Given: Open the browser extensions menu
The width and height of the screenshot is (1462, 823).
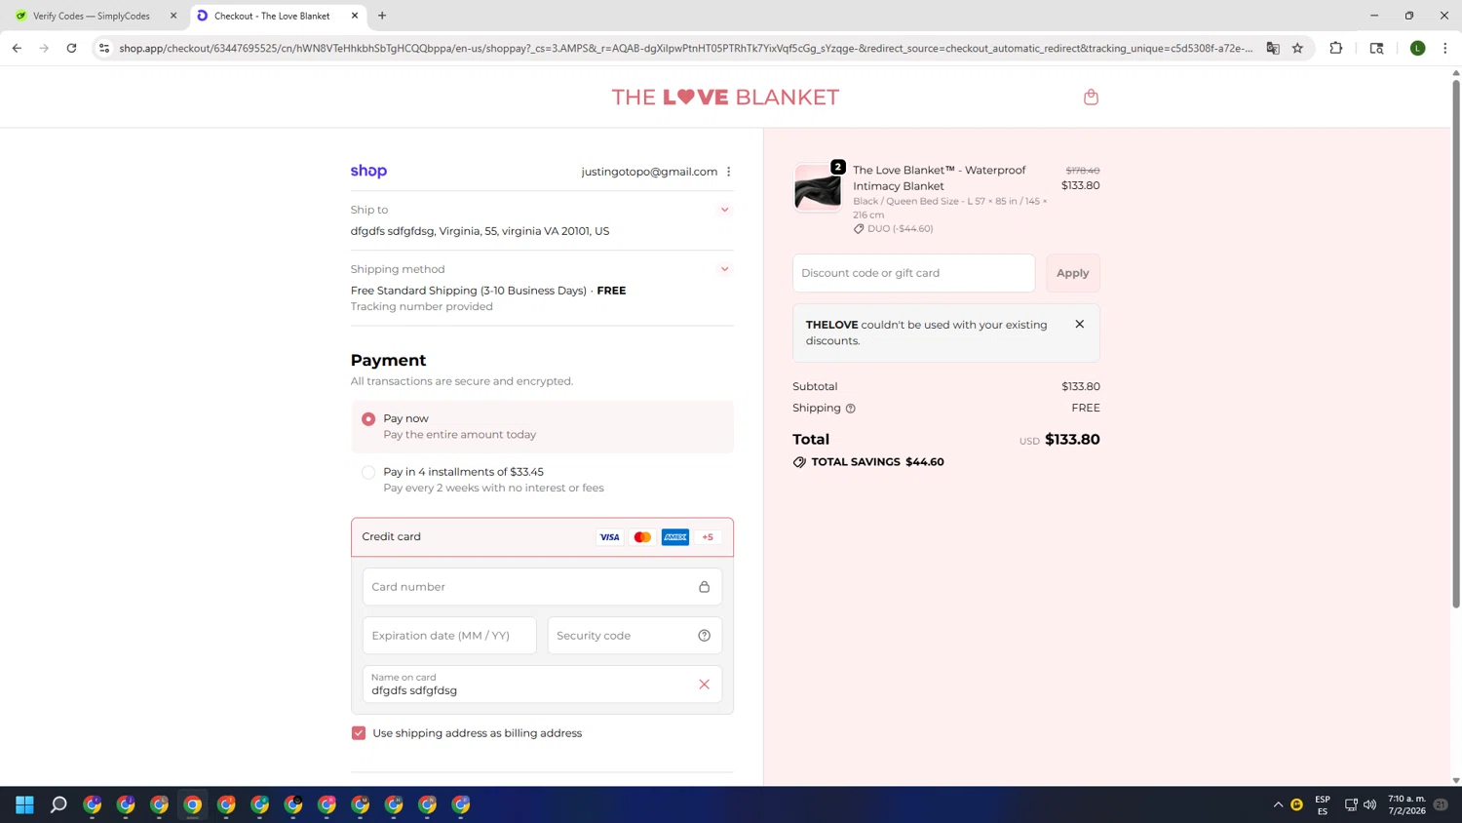Looking at the screenshot, I should (1336, 48).
